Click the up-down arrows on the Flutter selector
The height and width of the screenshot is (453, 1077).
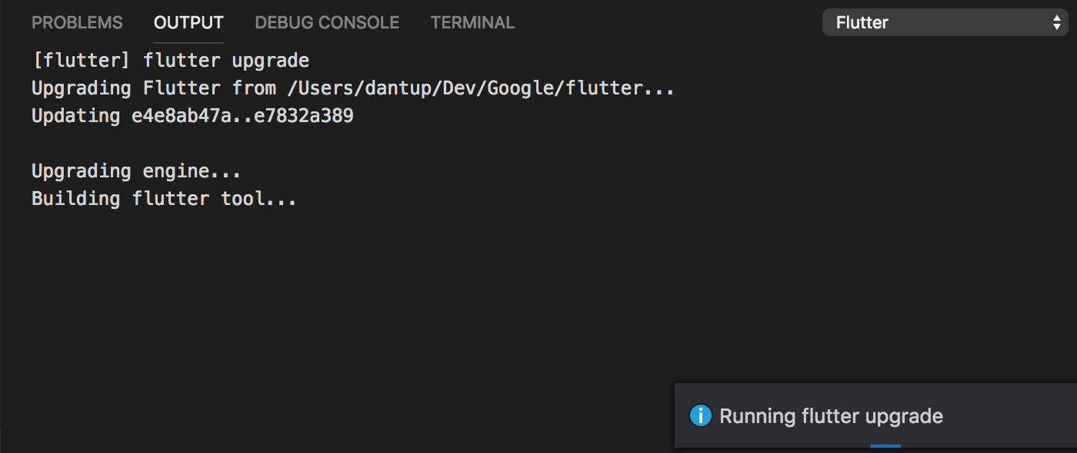(x=1056, y=22)
